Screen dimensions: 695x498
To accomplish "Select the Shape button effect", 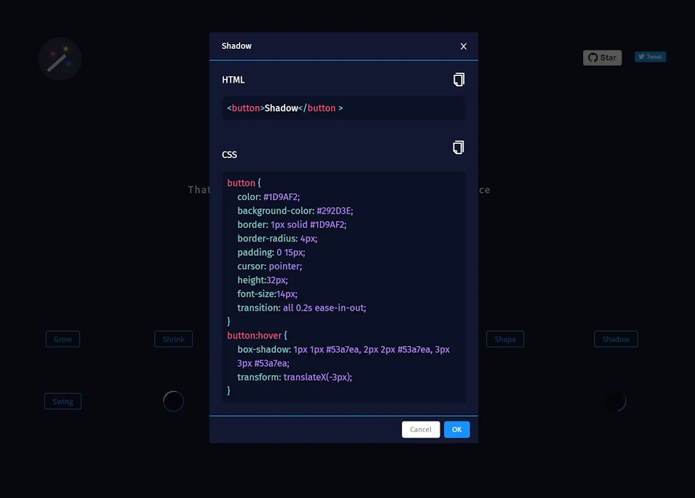I will (x=505, y=339).
